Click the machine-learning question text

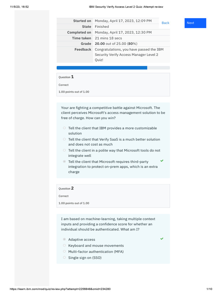[x=108, y=224]
